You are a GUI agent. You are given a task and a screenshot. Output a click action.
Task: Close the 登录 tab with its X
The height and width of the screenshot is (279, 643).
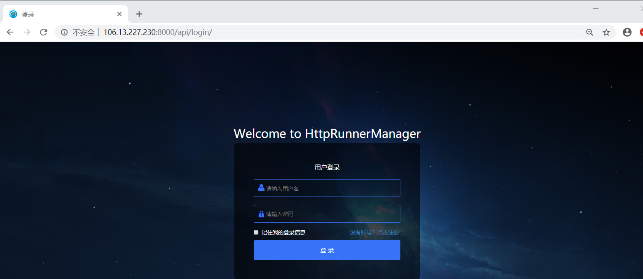pos(119,14)
